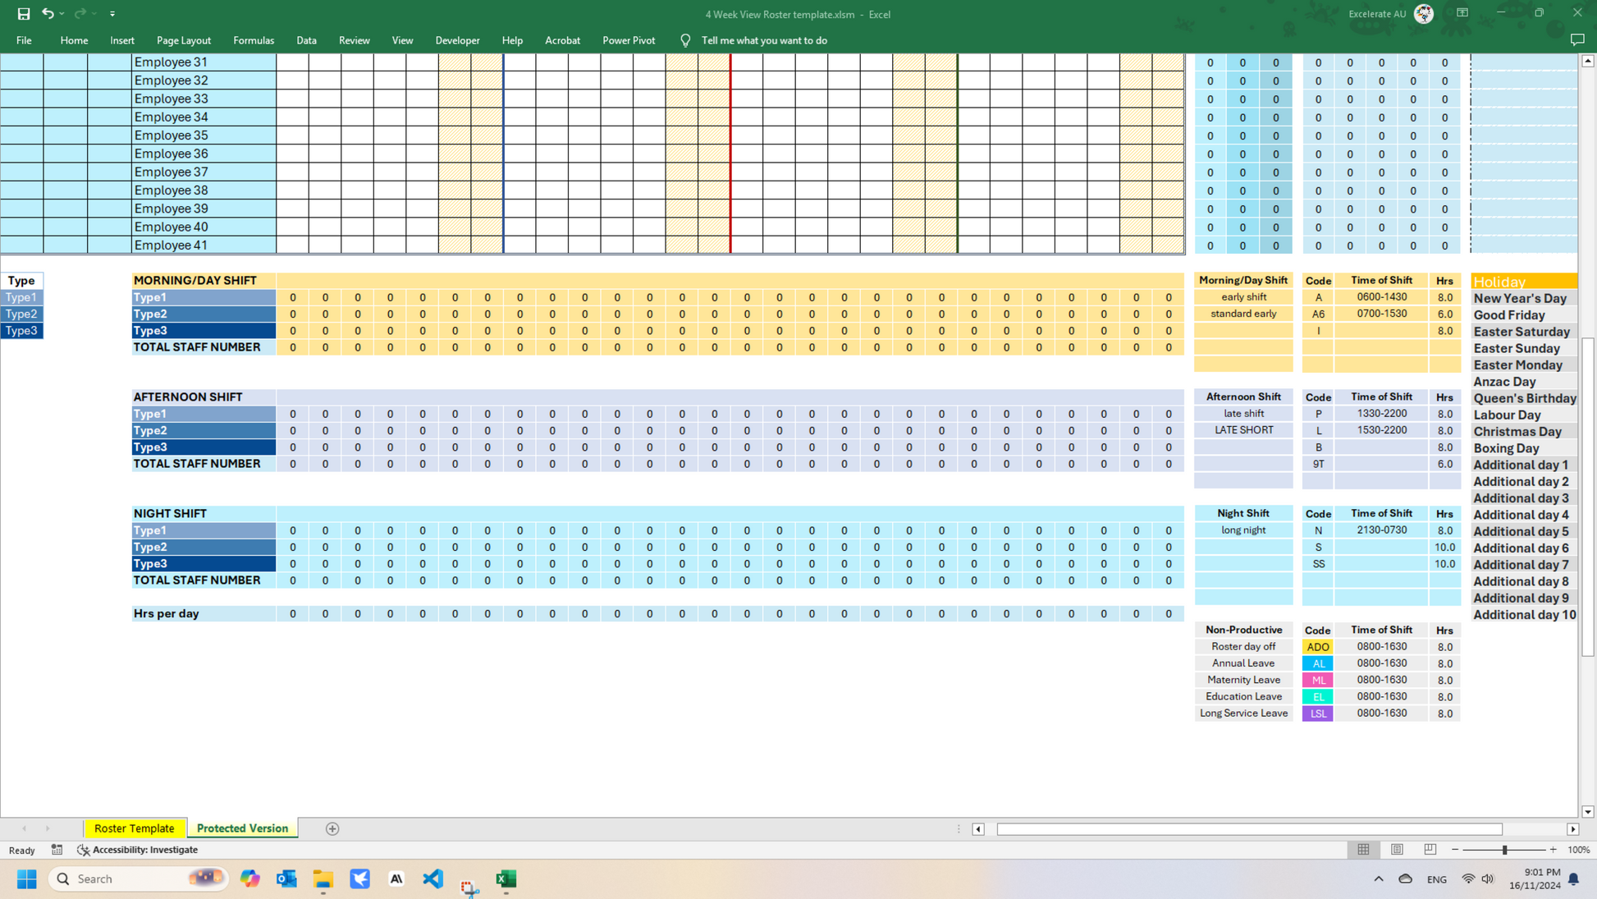Click the Ribbon Display Options icon

coord(1462,13)
